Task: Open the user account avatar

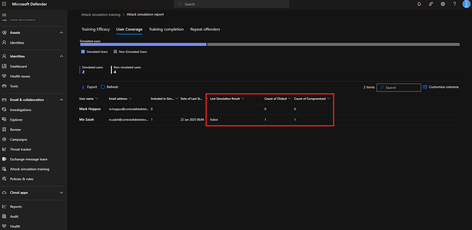Action: pyautogui.click(x=466, y=4)
